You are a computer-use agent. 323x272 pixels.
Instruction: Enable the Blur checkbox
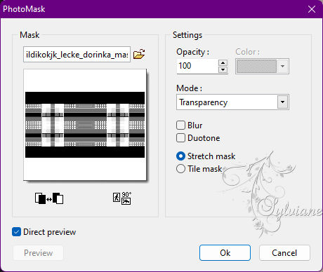click(x=180, y=125)
